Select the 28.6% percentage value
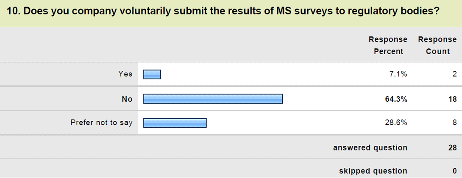 point(395,122)
